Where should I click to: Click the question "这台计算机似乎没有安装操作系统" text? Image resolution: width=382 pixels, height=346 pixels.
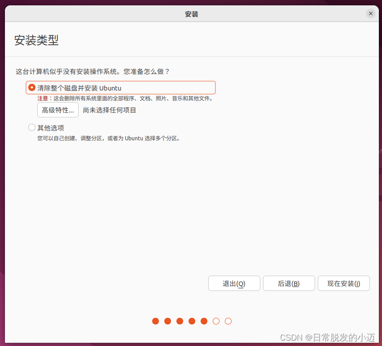point(92,72)
